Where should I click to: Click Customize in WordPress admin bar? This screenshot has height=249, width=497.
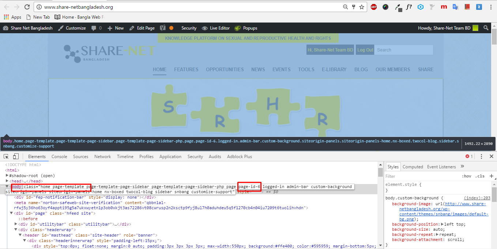click(72, 28)
